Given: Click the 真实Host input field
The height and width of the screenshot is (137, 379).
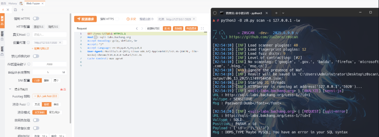Looking at the screenshot, I should [x=50, y=35].
